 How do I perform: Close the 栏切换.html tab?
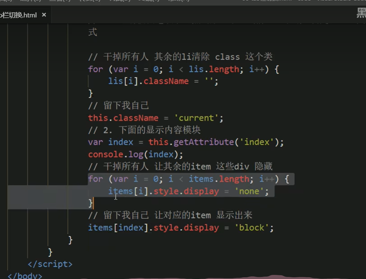tap(44, 15)
